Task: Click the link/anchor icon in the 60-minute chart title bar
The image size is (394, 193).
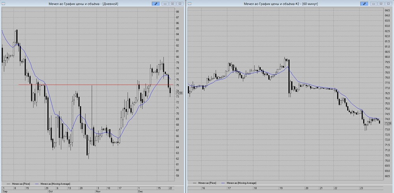Action: (x=364, y=4)
